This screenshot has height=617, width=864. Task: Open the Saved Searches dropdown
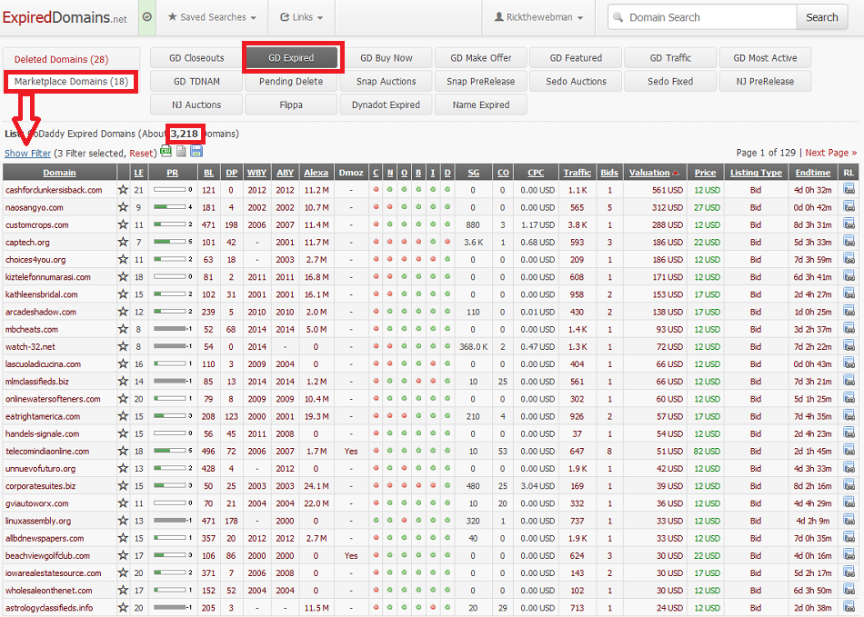click(212, 17)
